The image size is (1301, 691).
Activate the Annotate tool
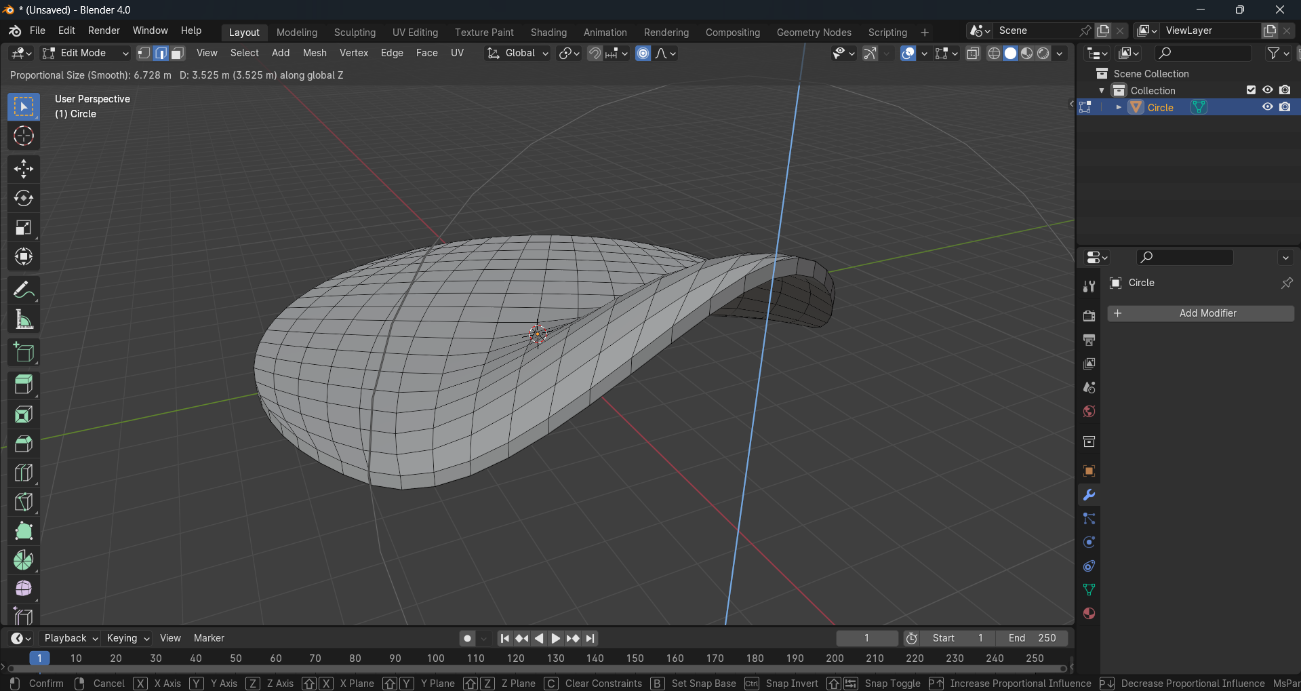click(24, 290)
